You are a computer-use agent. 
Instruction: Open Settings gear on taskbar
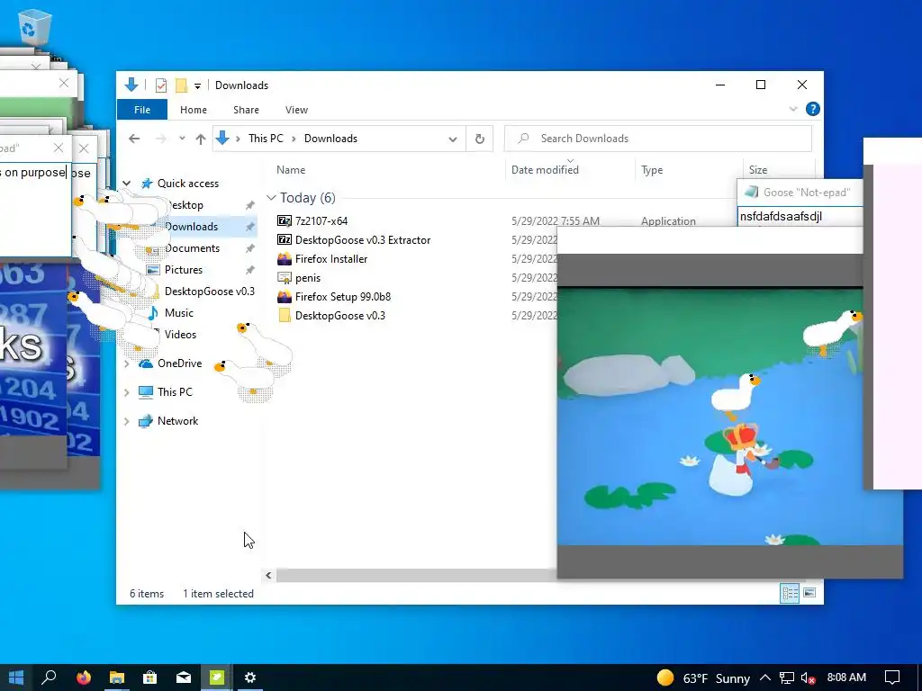(250, 678)
